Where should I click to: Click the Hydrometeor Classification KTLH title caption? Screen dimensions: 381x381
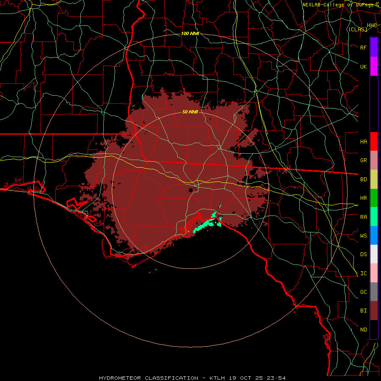(x=192, y=378)
